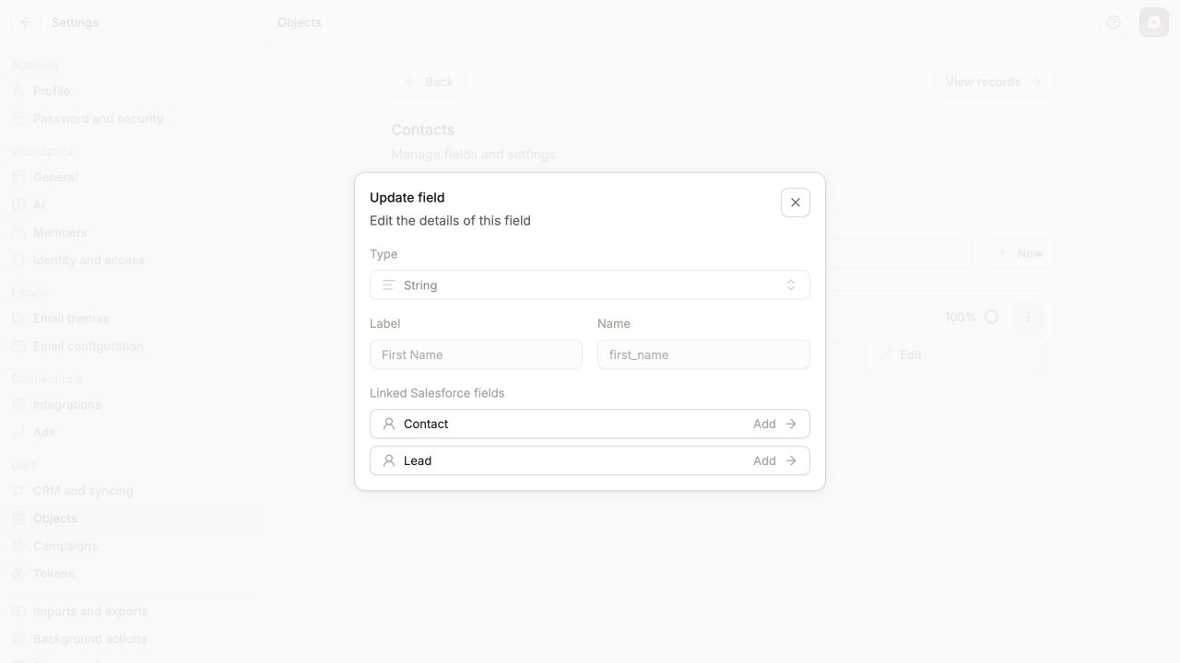
Task: Open Tokens settings
Action: coord(134,574)
